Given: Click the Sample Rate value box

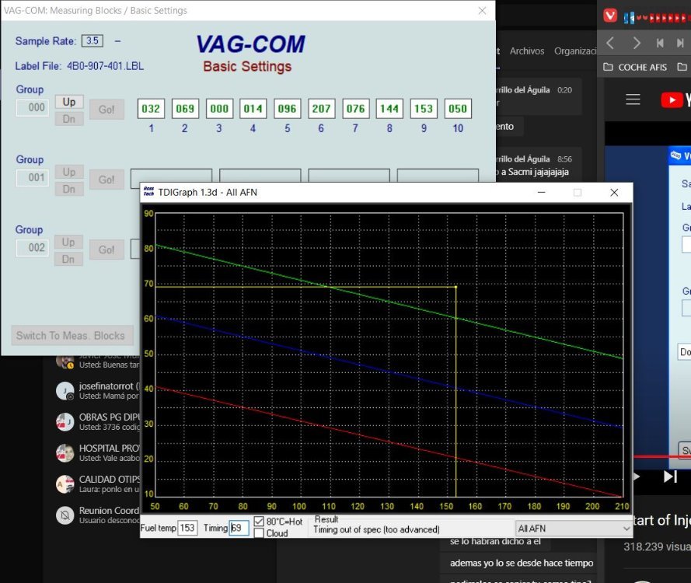Looking at the screenshot, I should [x=92, y=41].
